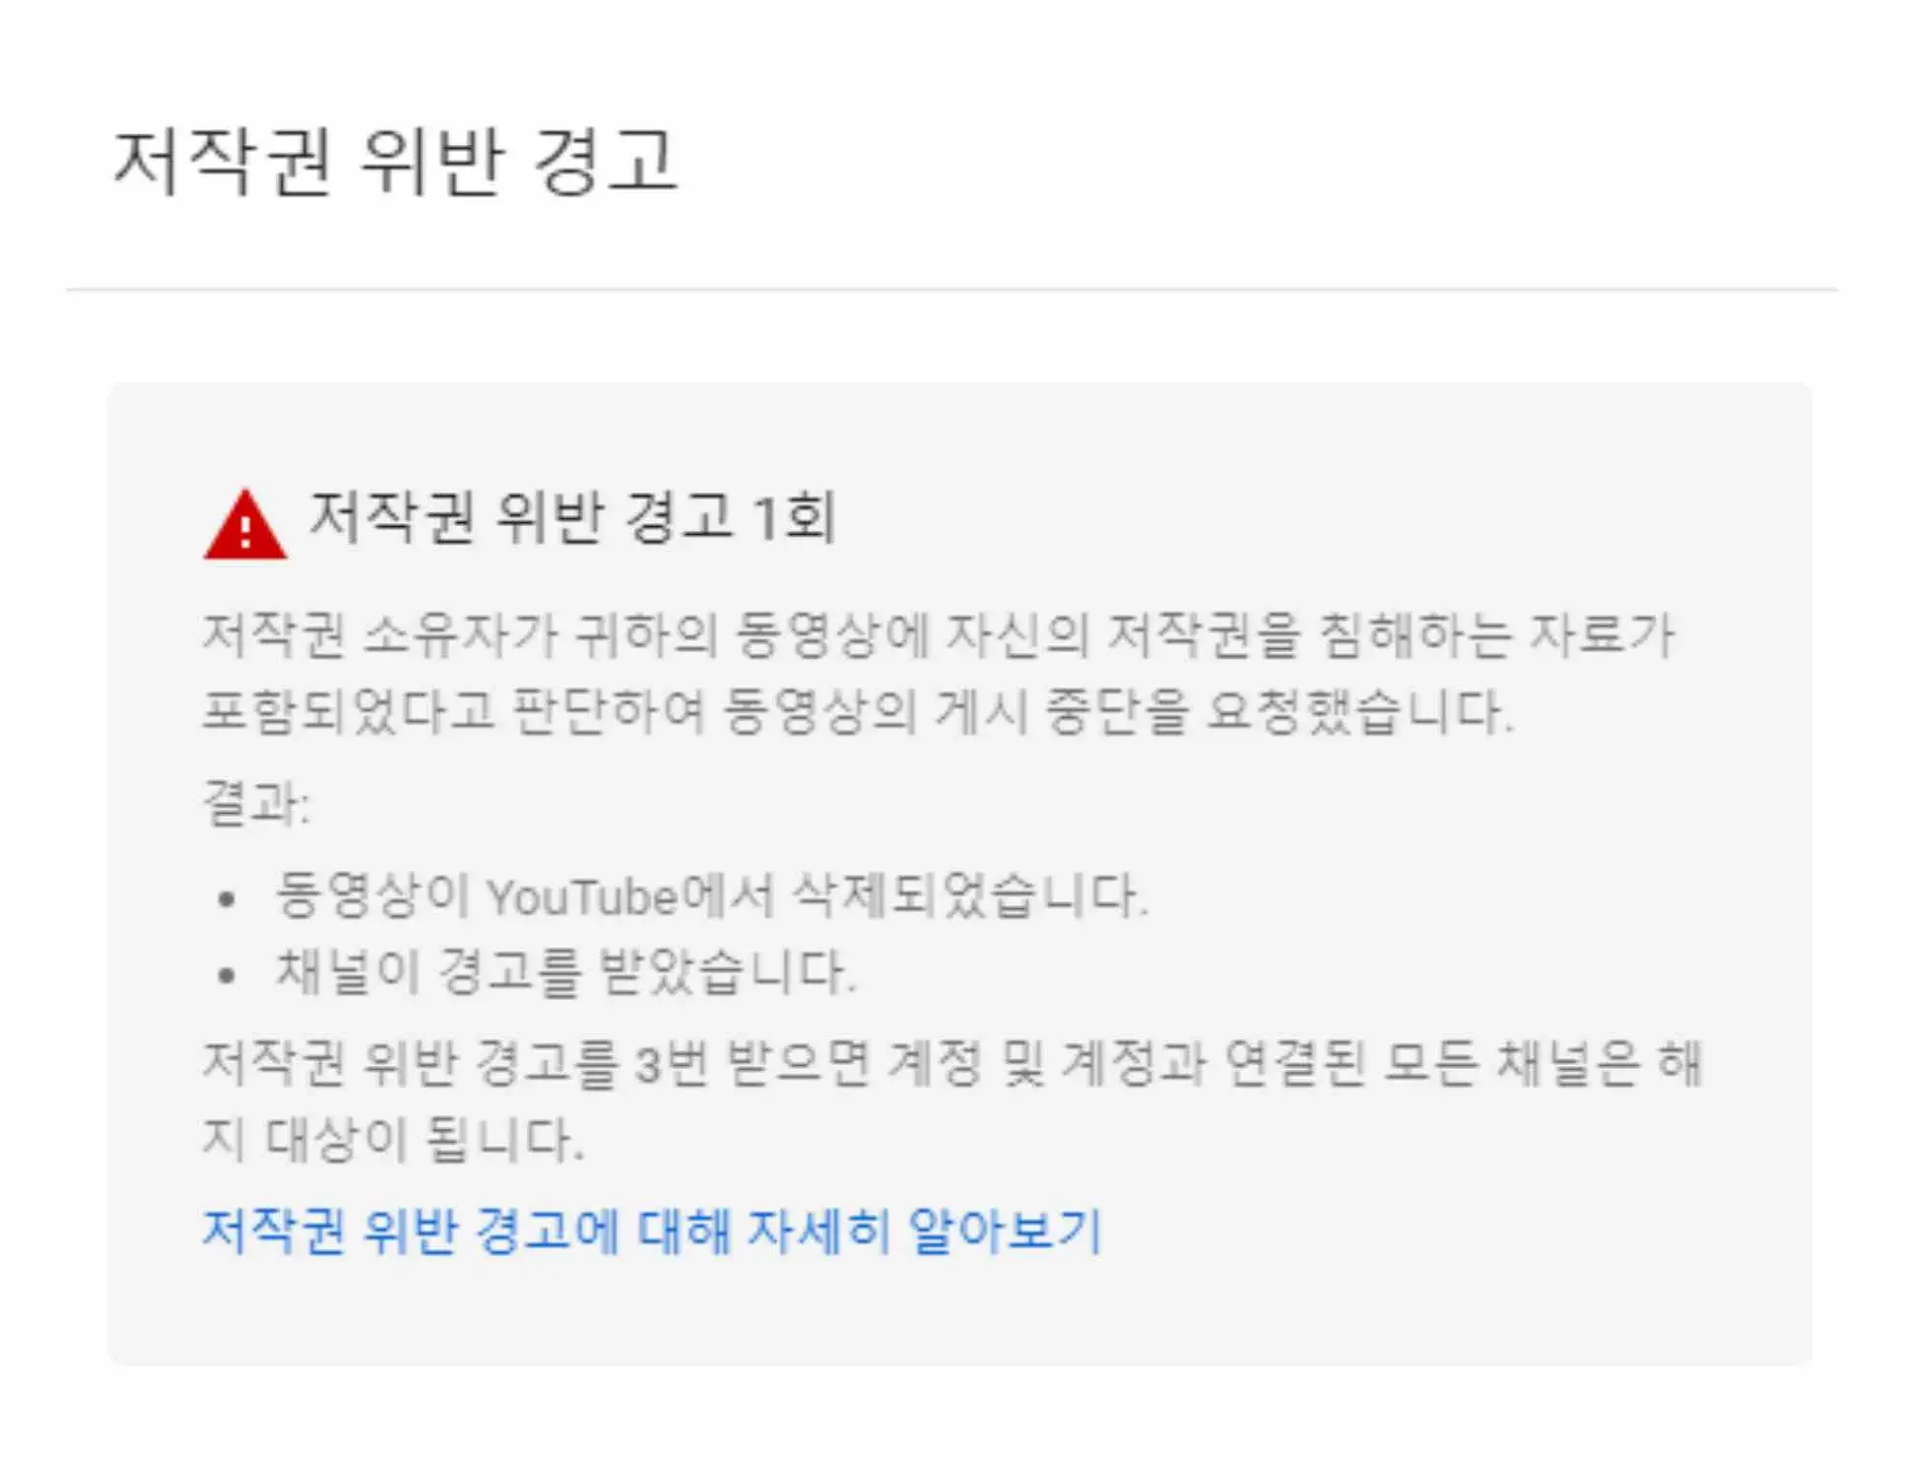Click the line starting 포함되었다고 판단하여
Screen dimensions: 1905x1462
coord(857,710)
